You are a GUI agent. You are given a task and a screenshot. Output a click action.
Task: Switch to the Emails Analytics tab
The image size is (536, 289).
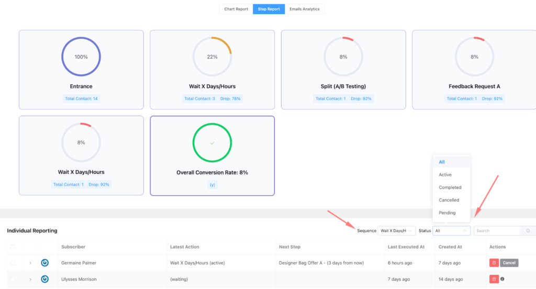tap(305, 9)
